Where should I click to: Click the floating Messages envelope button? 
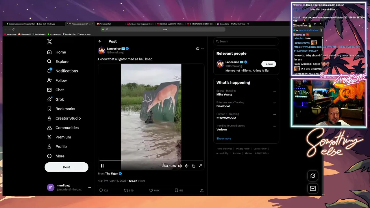click(x=313, y=189)
